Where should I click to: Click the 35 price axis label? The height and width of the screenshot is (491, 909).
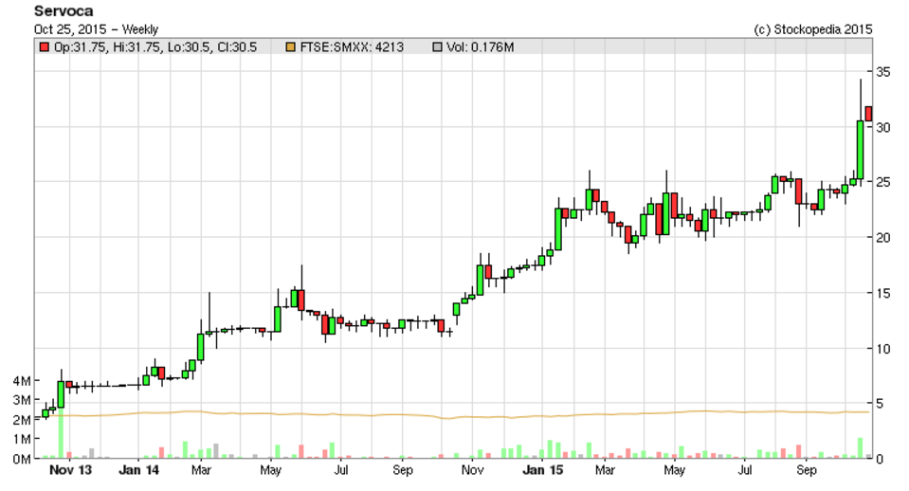coord(882,72)
